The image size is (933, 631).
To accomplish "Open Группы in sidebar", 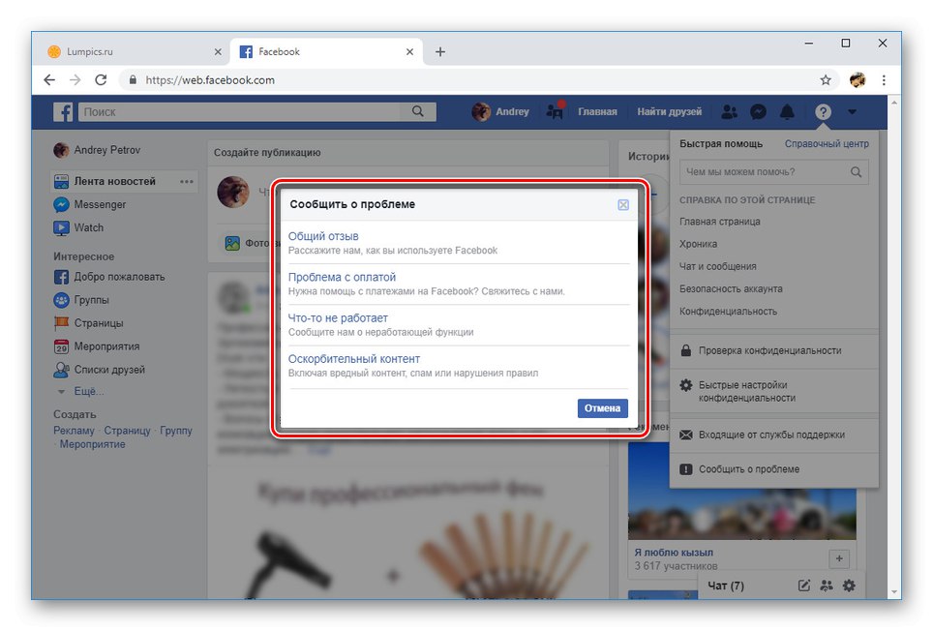I will click(81, 300).
